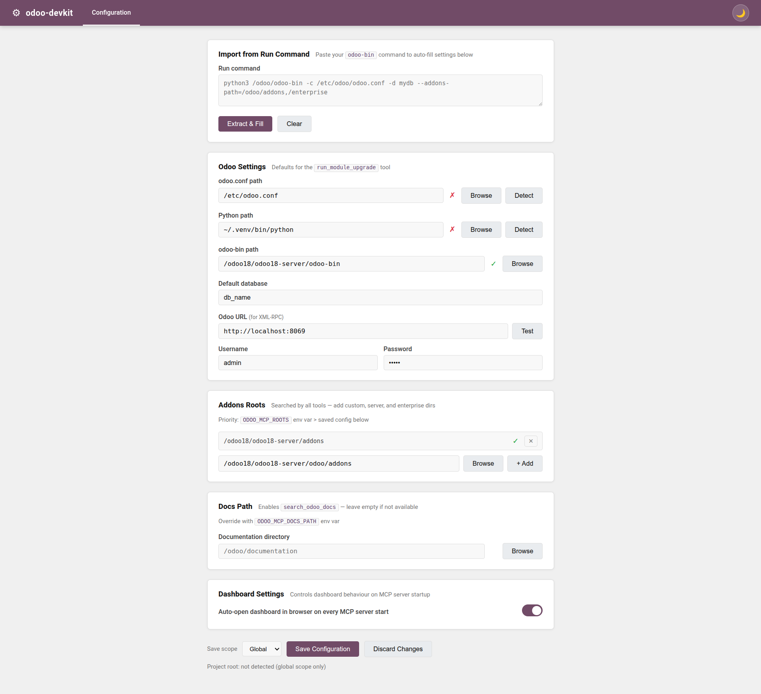The height and width of the screenshot is (694, 761).
Task: Click Discard Changes
Action: [x=398, y=649]
